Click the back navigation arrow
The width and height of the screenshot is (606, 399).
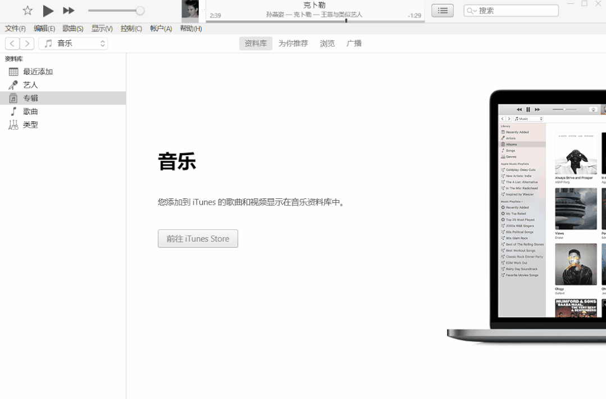(12, 43)
